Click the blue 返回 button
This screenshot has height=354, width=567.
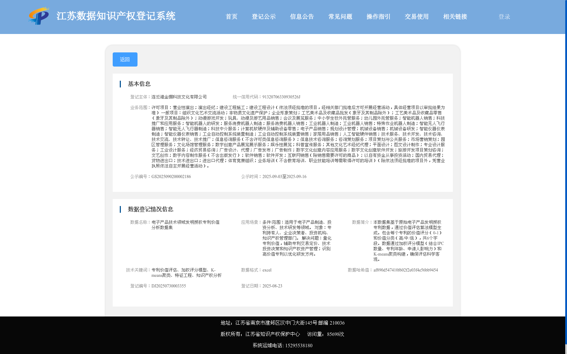pyautogui.click(x=125, y=59)
